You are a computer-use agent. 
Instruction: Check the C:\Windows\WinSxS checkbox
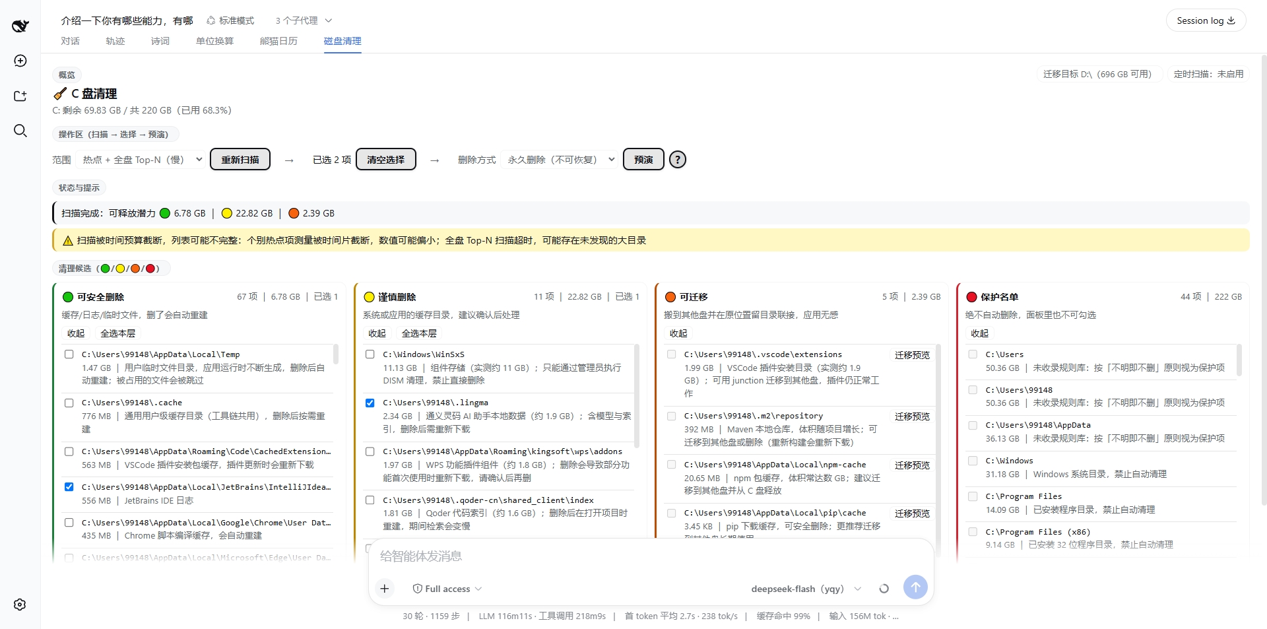370,354
